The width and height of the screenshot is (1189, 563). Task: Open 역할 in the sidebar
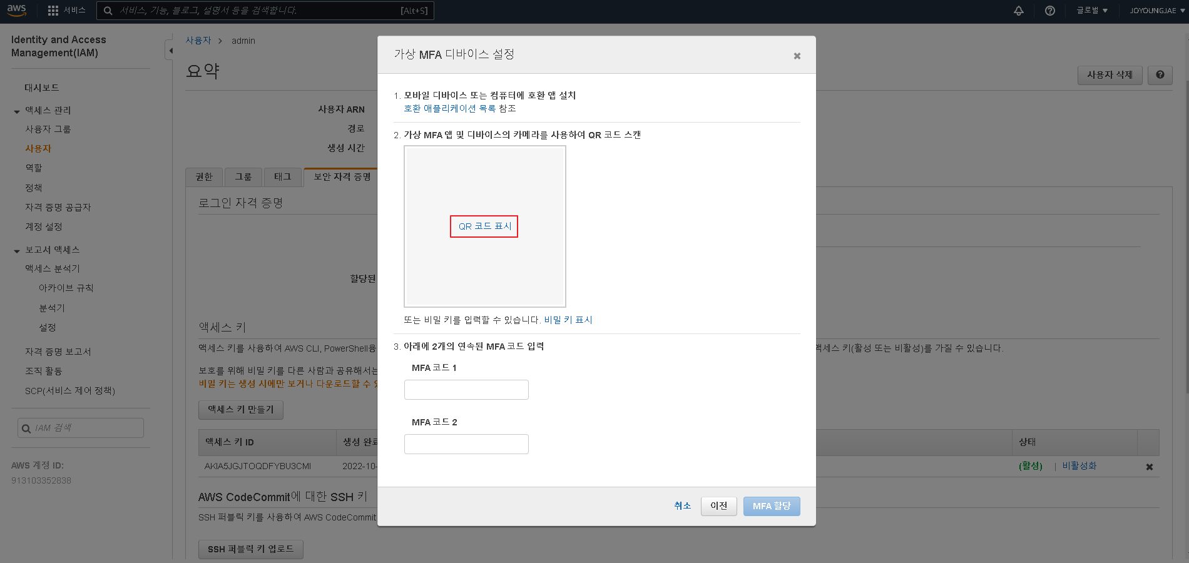pyautogui.click(x=34, y=168)
